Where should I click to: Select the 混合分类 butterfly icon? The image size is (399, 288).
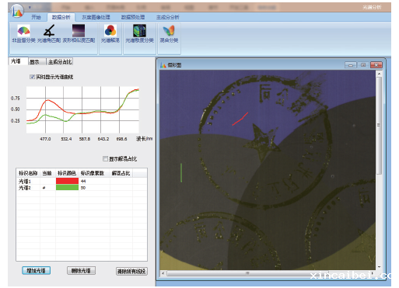coord(169,30)
